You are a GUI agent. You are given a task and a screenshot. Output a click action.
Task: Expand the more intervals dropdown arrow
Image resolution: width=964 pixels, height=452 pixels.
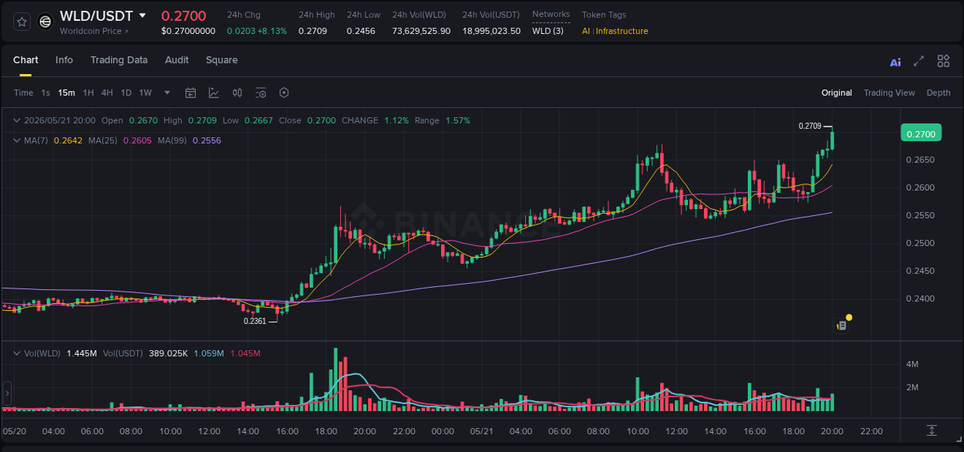tap(167, 93)
